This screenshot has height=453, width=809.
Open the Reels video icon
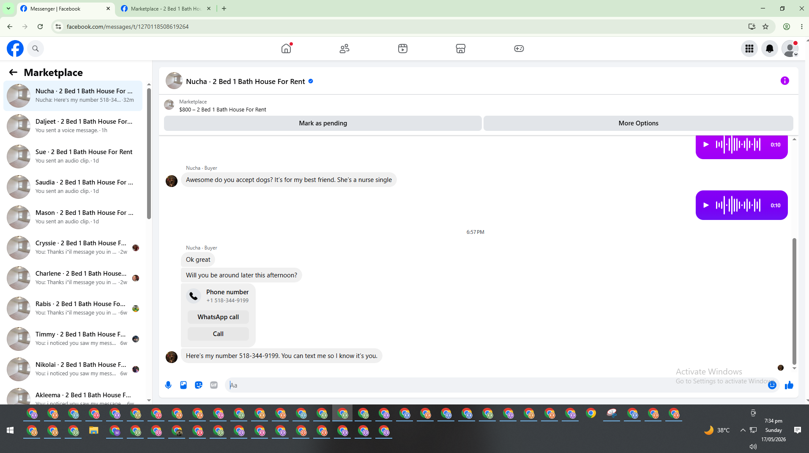403,49
